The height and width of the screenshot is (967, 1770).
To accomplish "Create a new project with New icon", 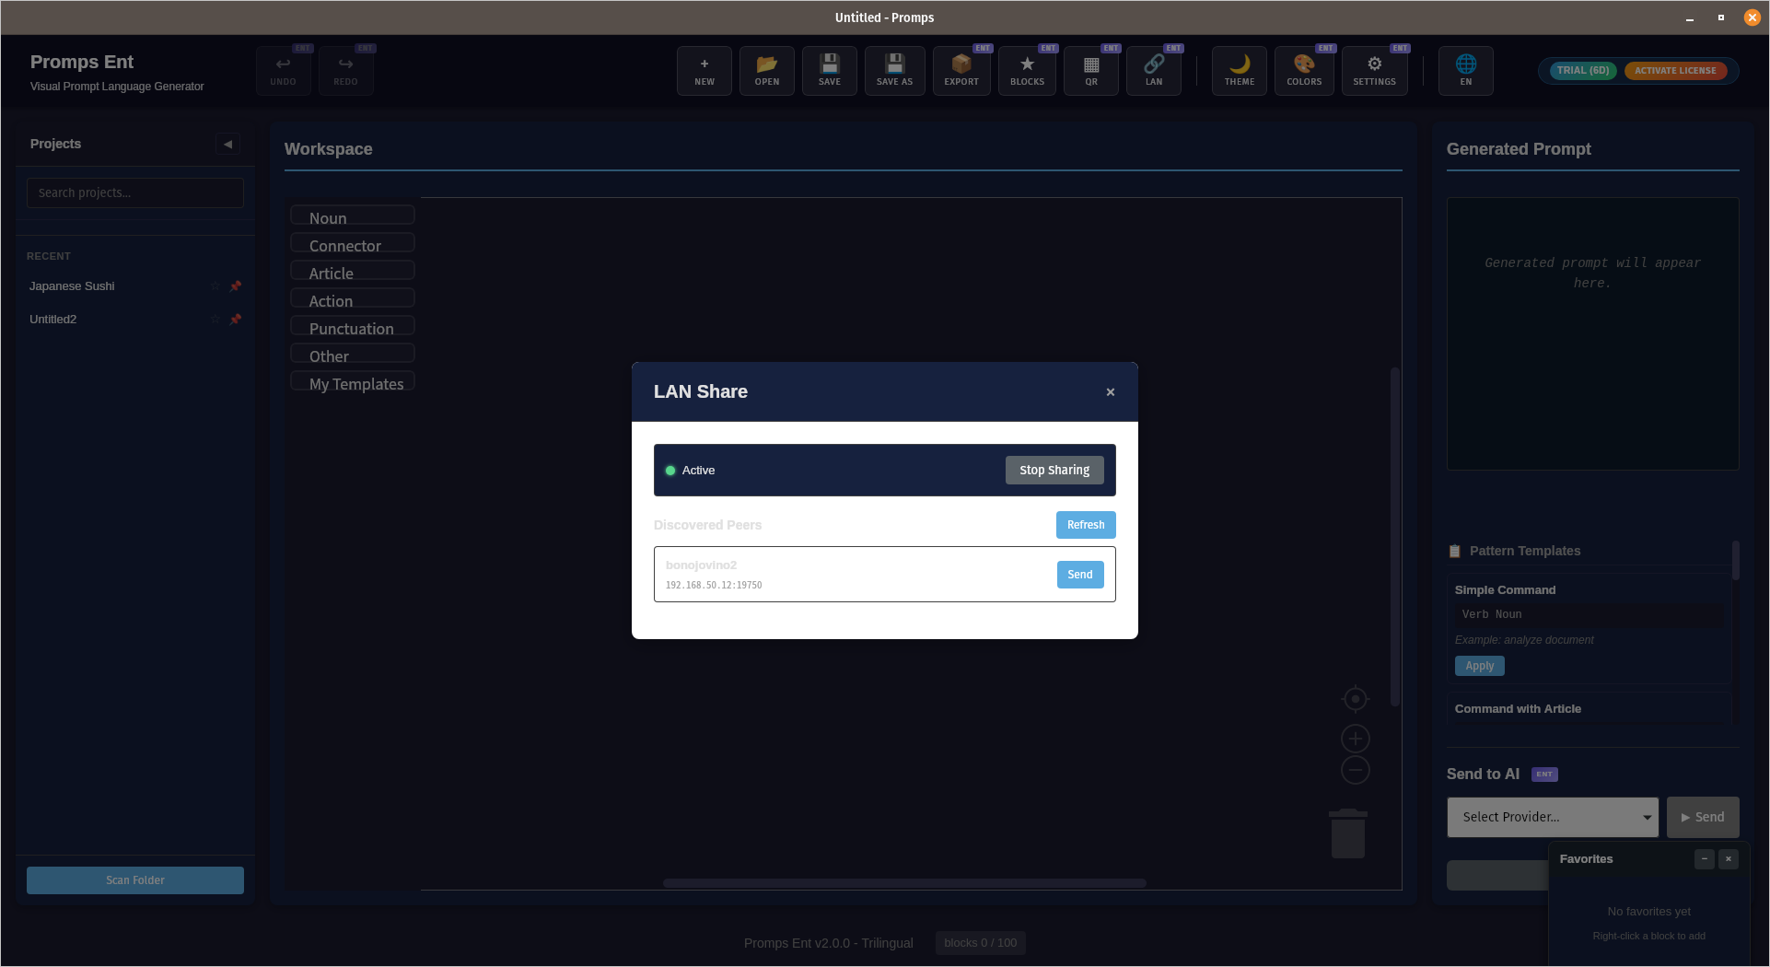I will click(x=705, y=71).
